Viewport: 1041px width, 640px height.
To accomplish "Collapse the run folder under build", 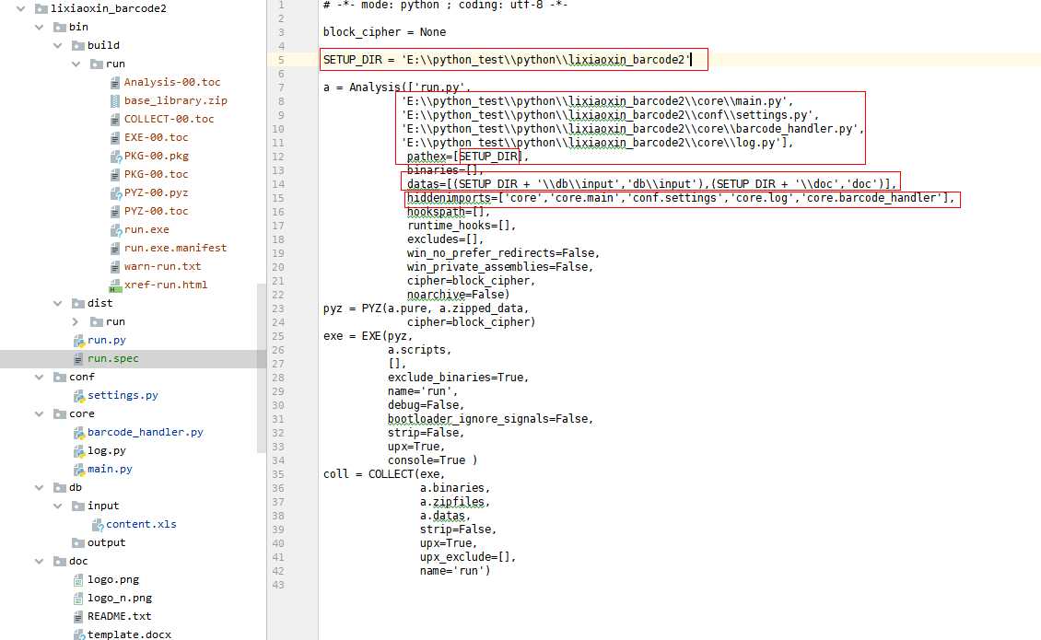I will coord(76,64).
